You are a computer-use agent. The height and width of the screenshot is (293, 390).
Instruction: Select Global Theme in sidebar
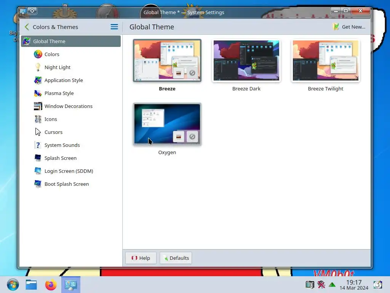point(71,41)
